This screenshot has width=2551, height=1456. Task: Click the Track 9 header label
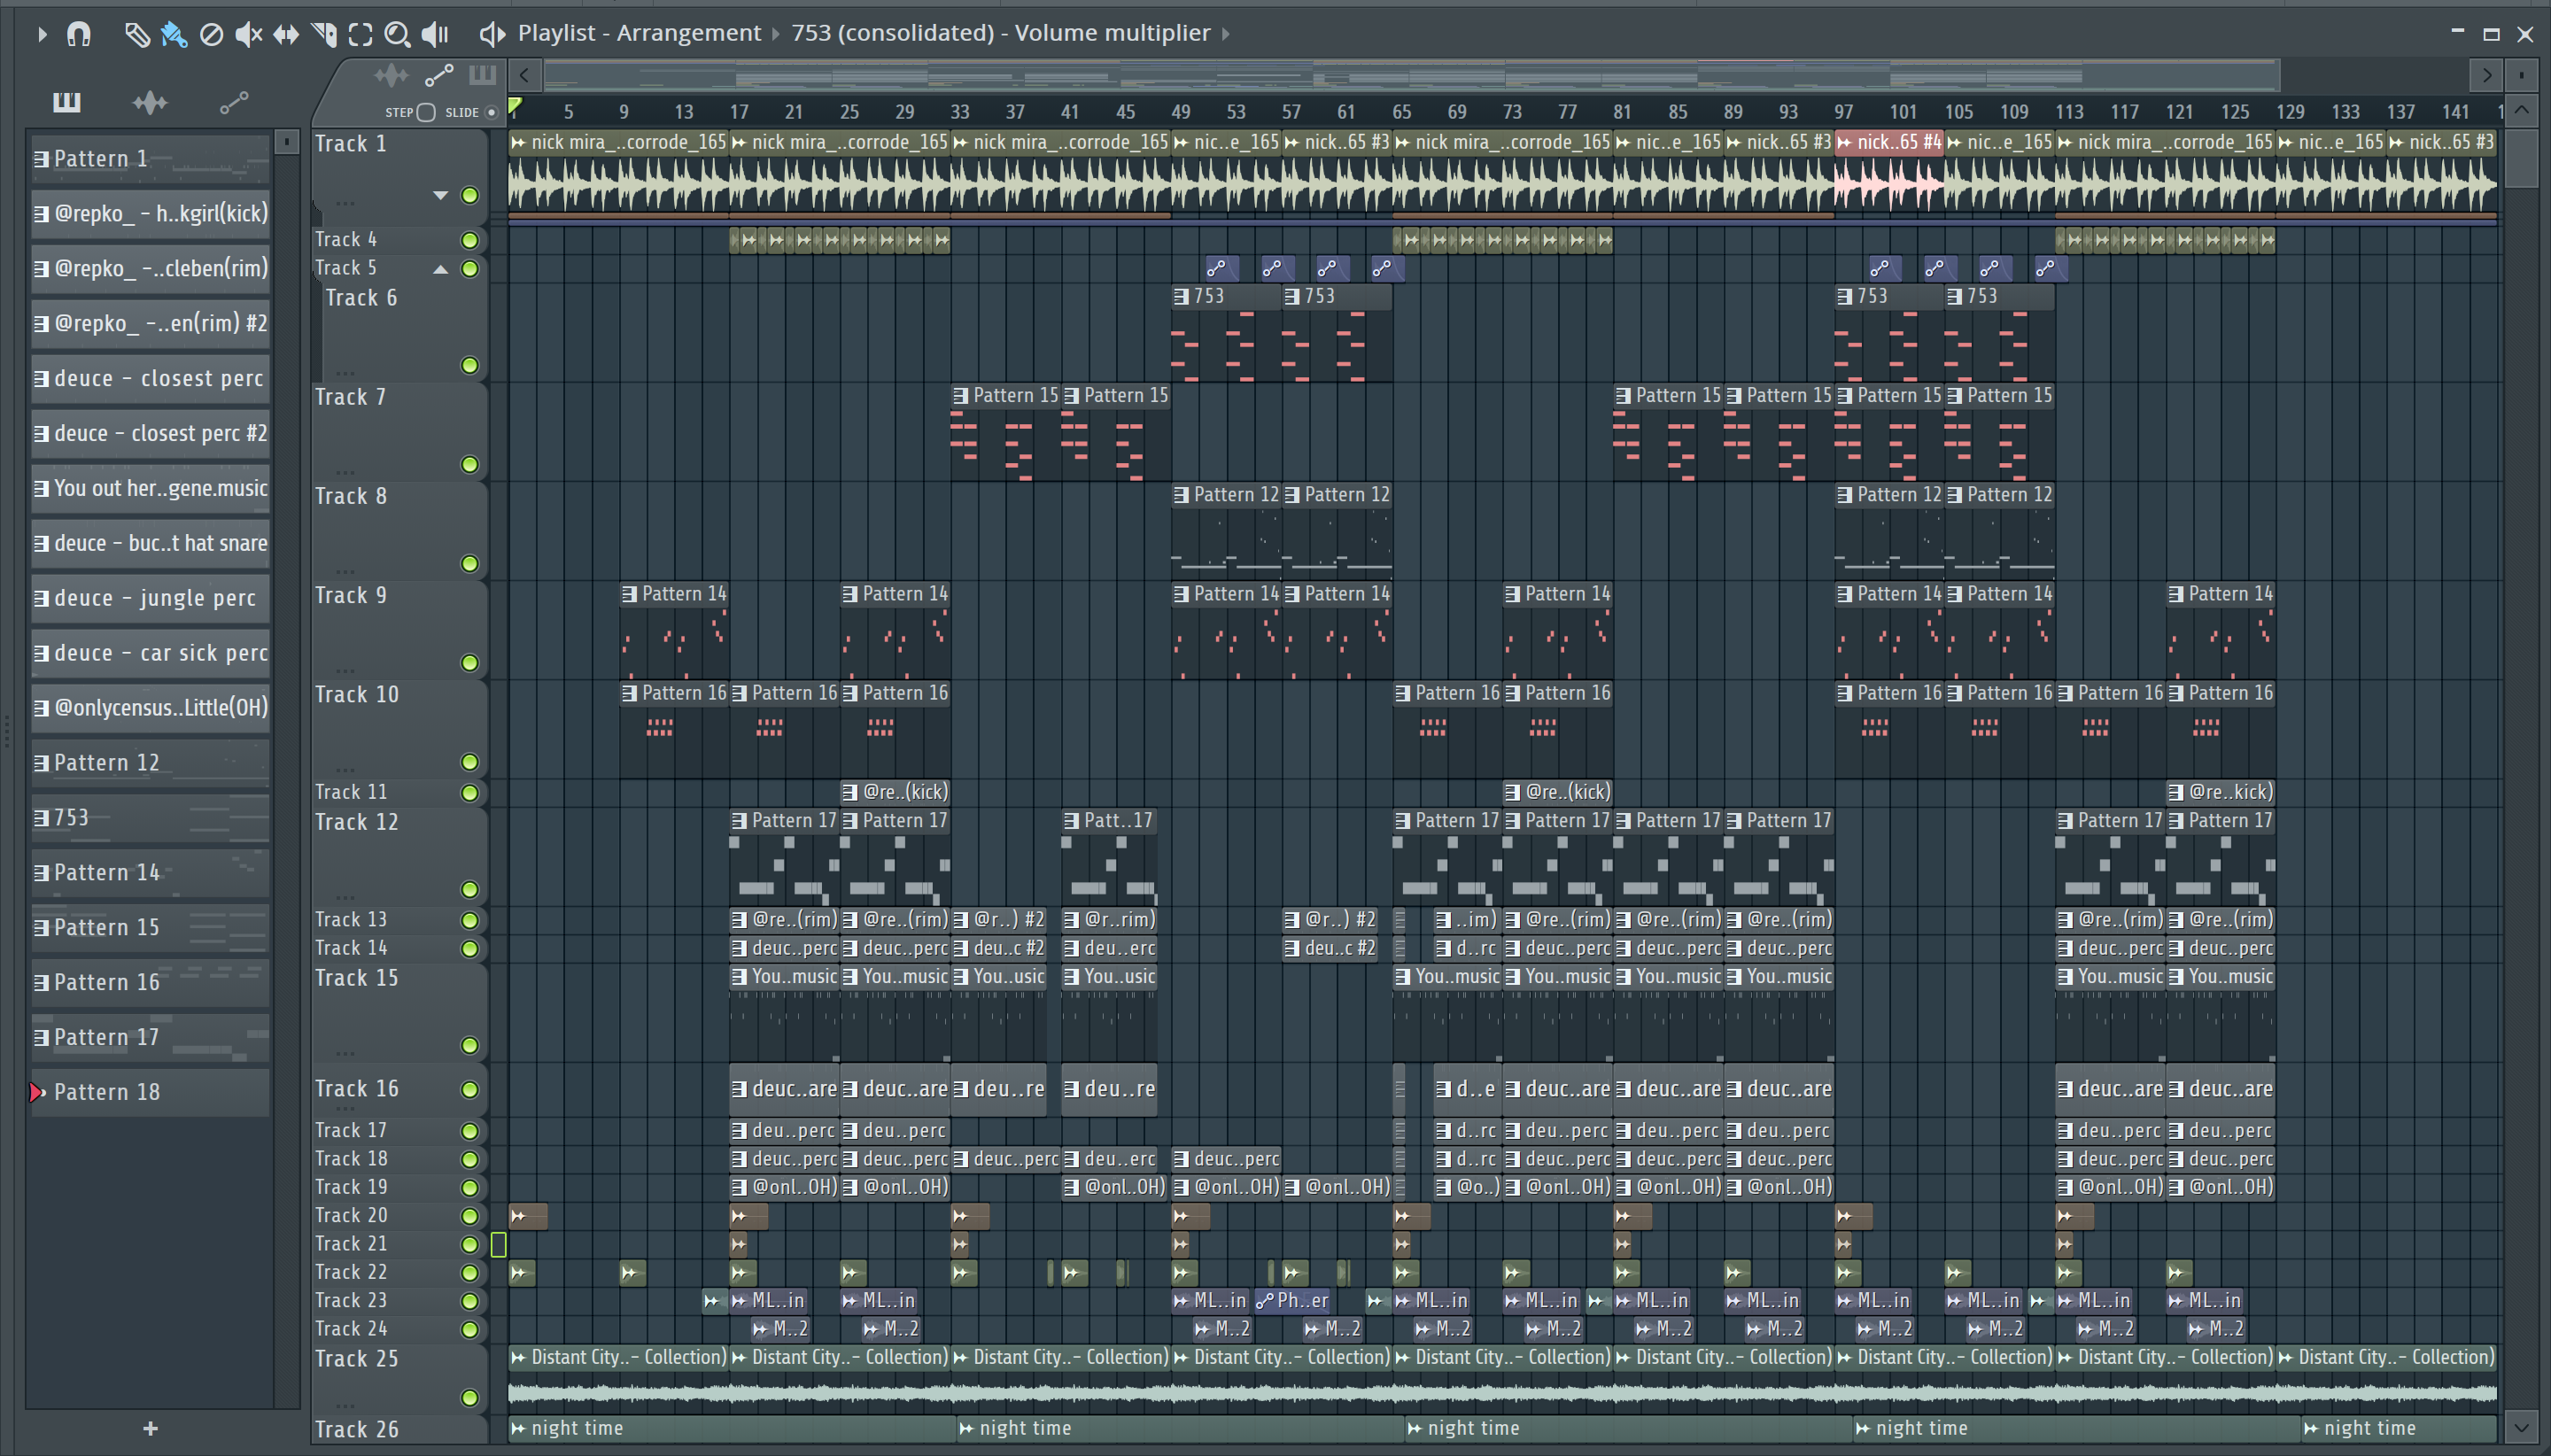[x=351, y=596]
